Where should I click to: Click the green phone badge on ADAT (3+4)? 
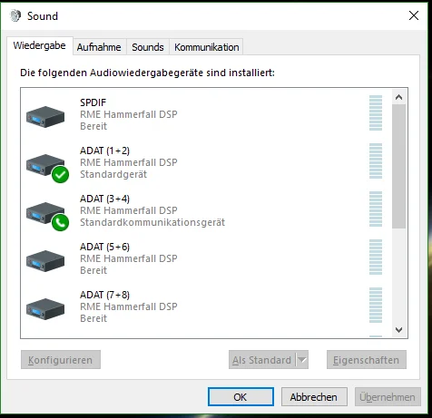coord(60,222)
